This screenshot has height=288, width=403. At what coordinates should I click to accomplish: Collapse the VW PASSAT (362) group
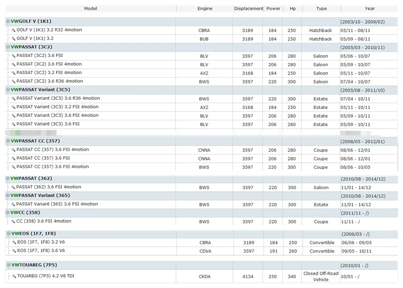tap(8, 179)
